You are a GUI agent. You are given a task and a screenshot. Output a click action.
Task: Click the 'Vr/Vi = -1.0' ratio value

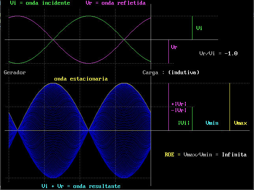219,54
